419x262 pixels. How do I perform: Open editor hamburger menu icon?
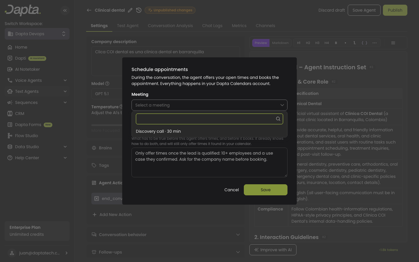[393, 43]
